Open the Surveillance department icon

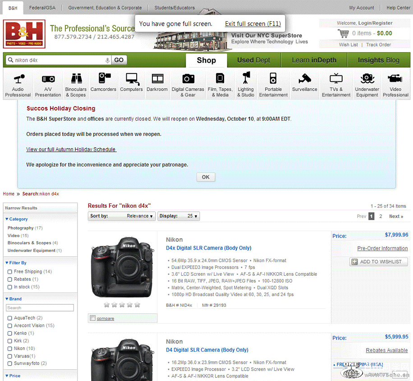tap(305, 84)
